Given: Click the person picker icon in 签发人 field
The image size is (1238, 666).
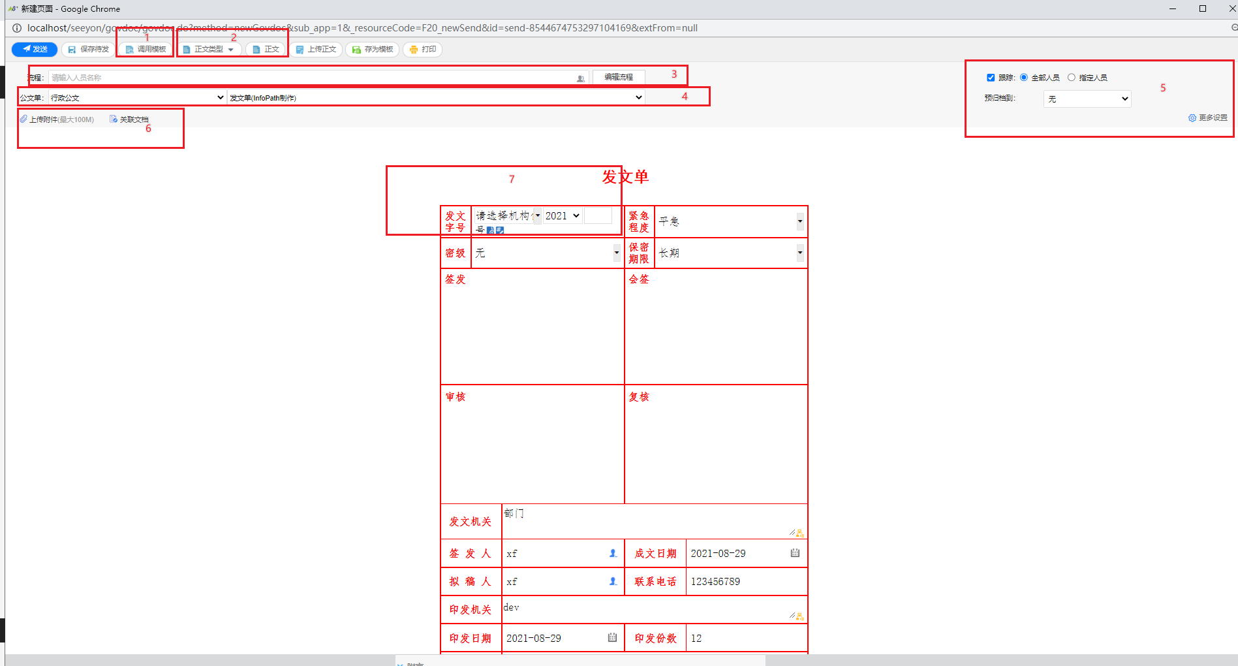Looking at the screenshot, I should coord(613,553).
